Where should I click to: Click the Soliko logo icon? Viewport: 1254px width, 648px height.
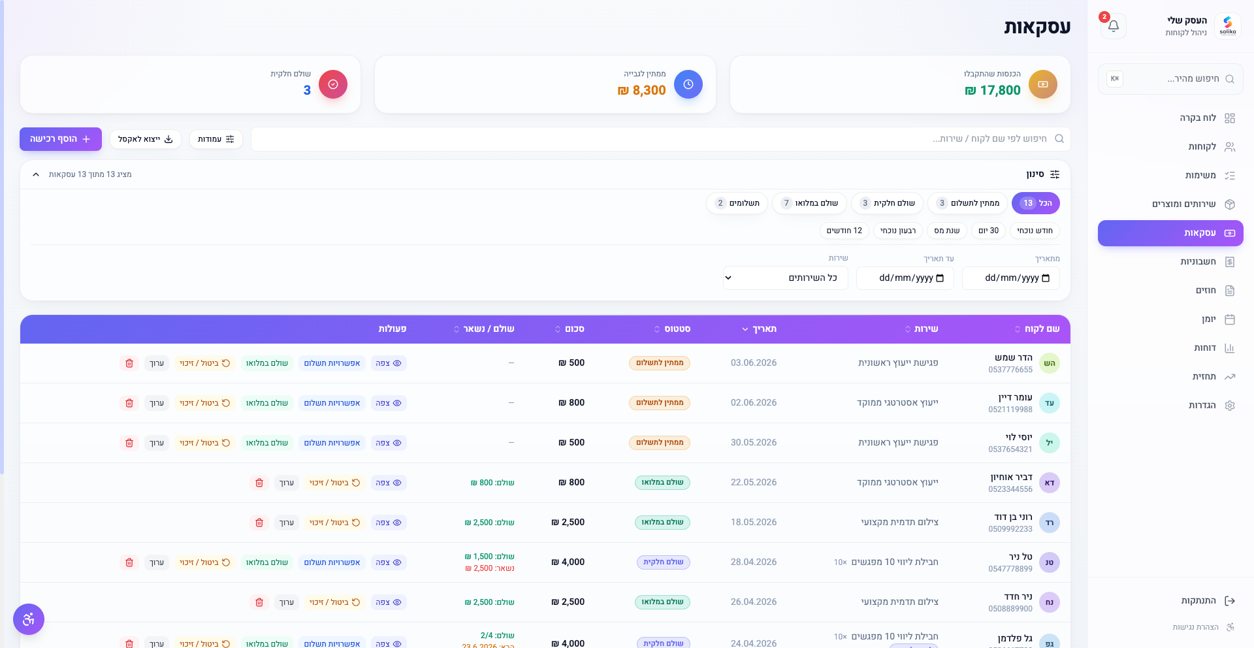pyautogui.click(x=1228, y=26)
